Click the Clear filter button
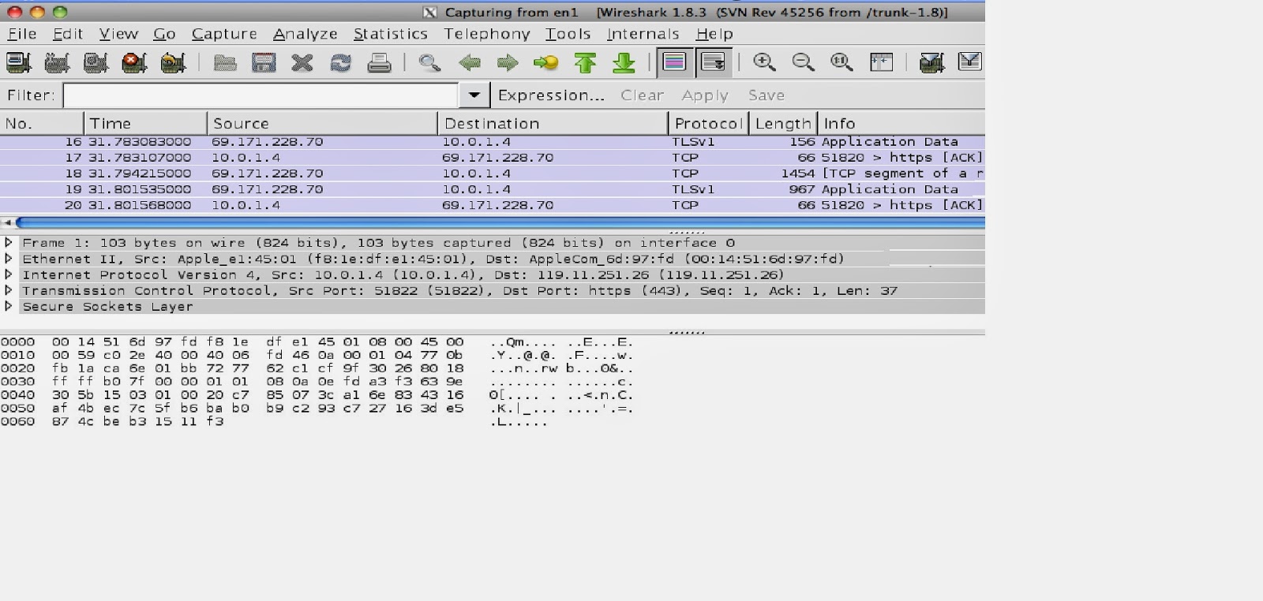Screen dimensions: 1263x601 pyautogui.click(x=642, y=95)
